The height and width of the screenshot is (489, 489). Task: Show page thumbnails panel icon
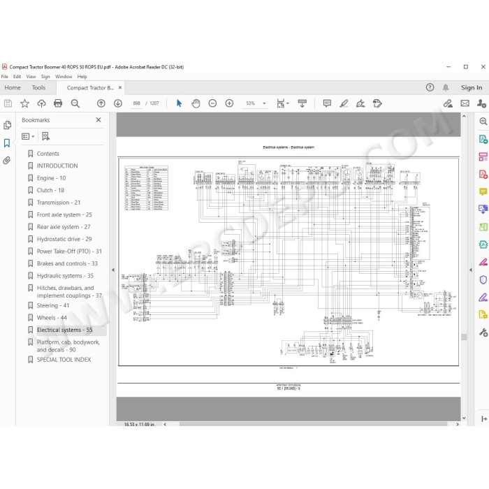[x=7, y=125]
